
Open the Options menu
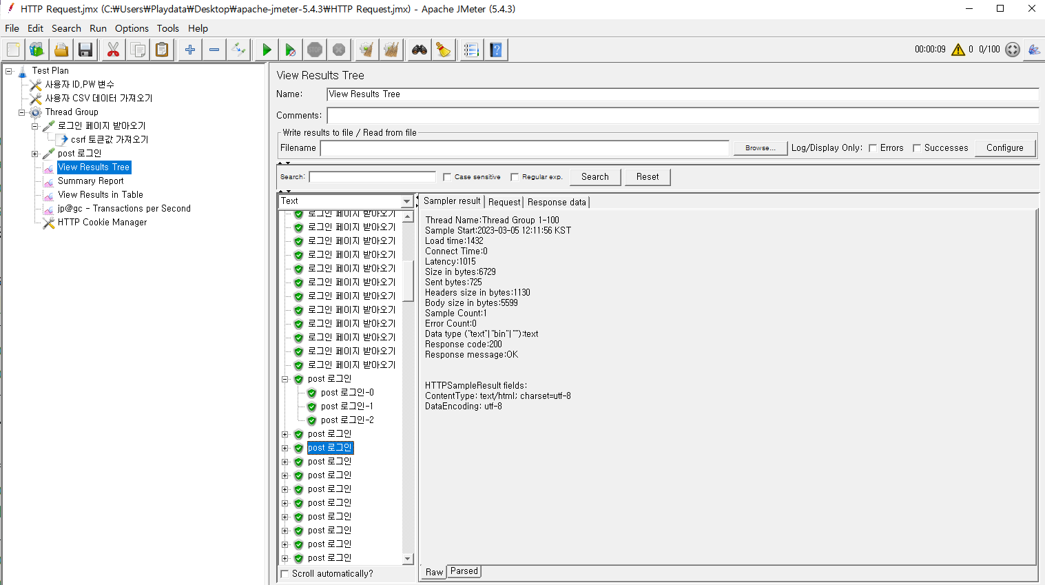[132, 28]
